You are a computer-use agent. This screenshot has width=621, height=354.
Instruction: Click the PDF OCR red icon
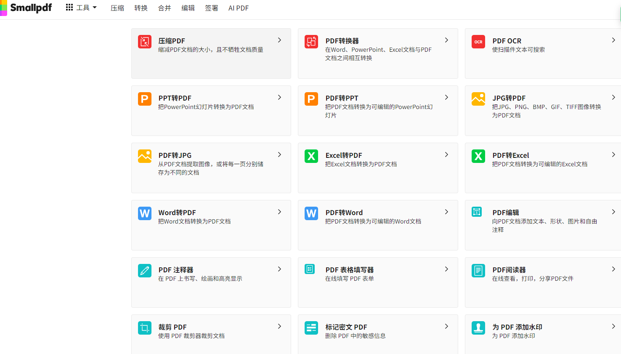(x=478, y=42)
